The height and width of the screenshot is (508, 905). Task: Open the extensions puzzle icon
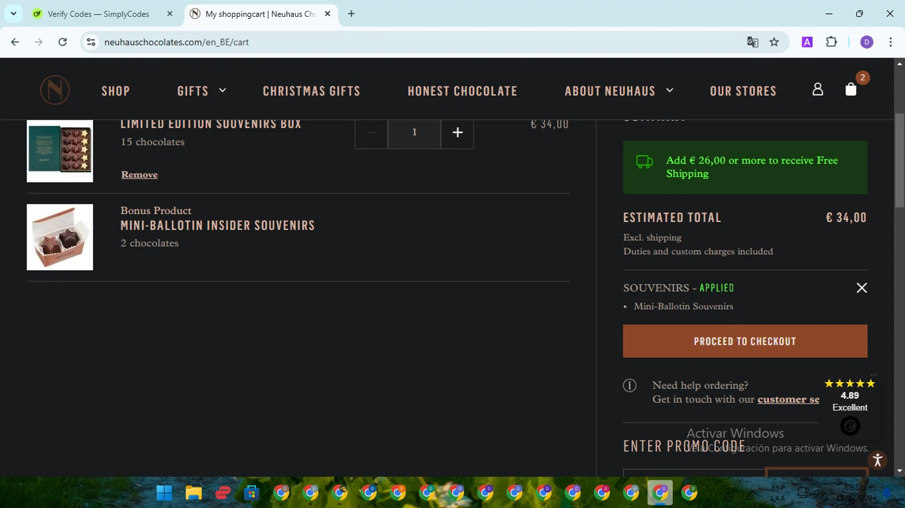point(831,42)
